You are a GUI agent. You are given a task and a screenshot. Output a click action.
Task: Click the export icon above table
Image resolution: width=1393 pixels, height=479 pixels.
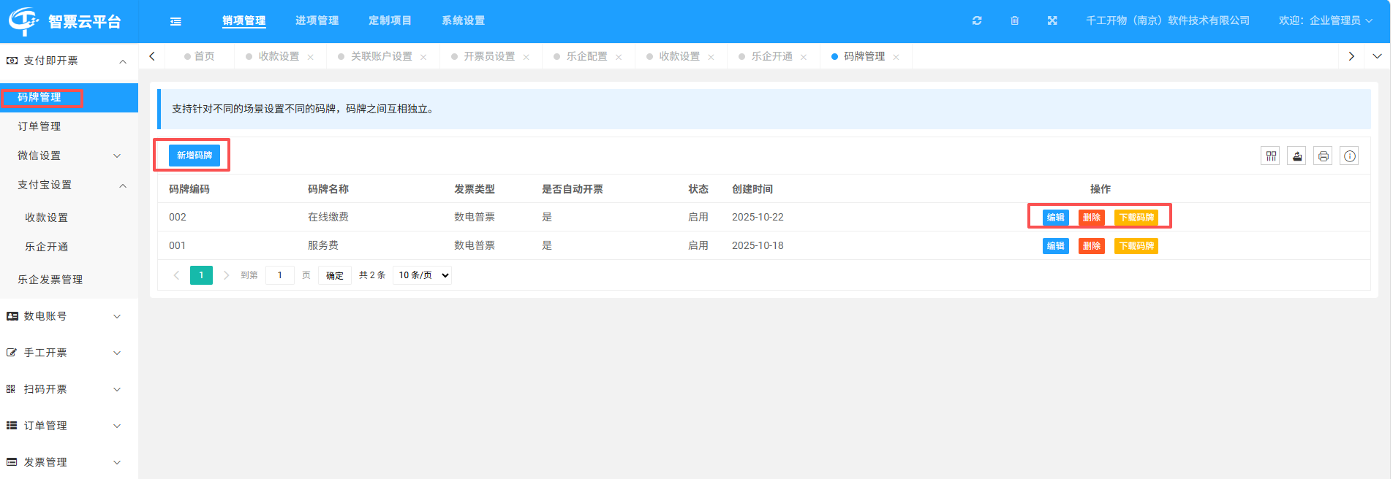point(1296,156)
